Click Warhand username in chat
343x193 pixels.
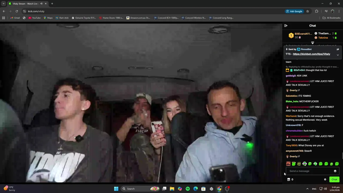click(291, 116)
